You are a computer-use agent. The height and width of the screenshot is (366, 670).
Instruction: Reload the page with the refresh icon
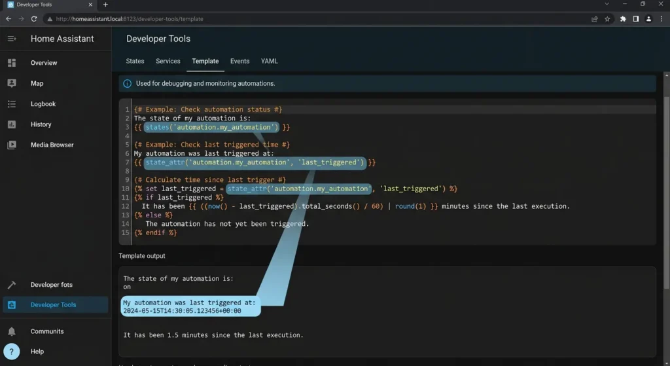34,19
